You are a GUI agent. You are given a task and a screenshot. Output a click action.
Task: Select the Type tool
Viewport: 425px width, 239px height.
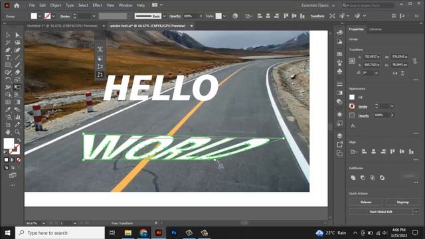tap(8, 58)
